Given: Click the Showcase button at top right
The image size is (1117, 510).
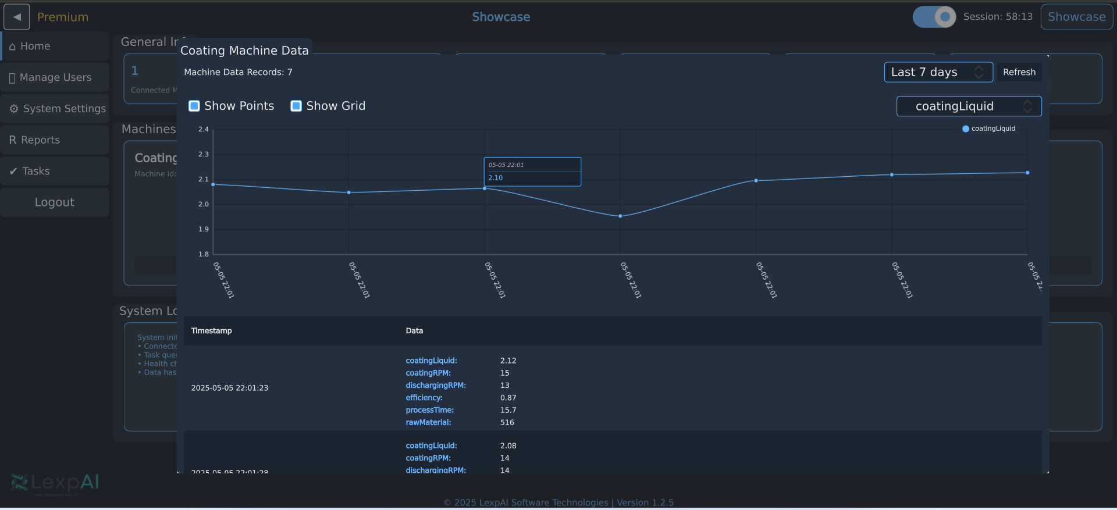Looking at the screenshot, I should (1076, 17).
